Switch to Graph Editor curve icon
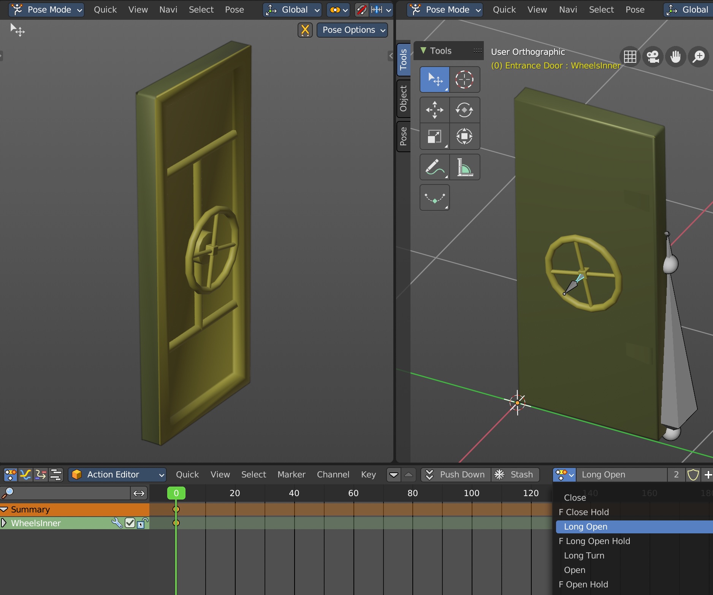Viewport: 713px width, 595px height. [x=25, y=474]
